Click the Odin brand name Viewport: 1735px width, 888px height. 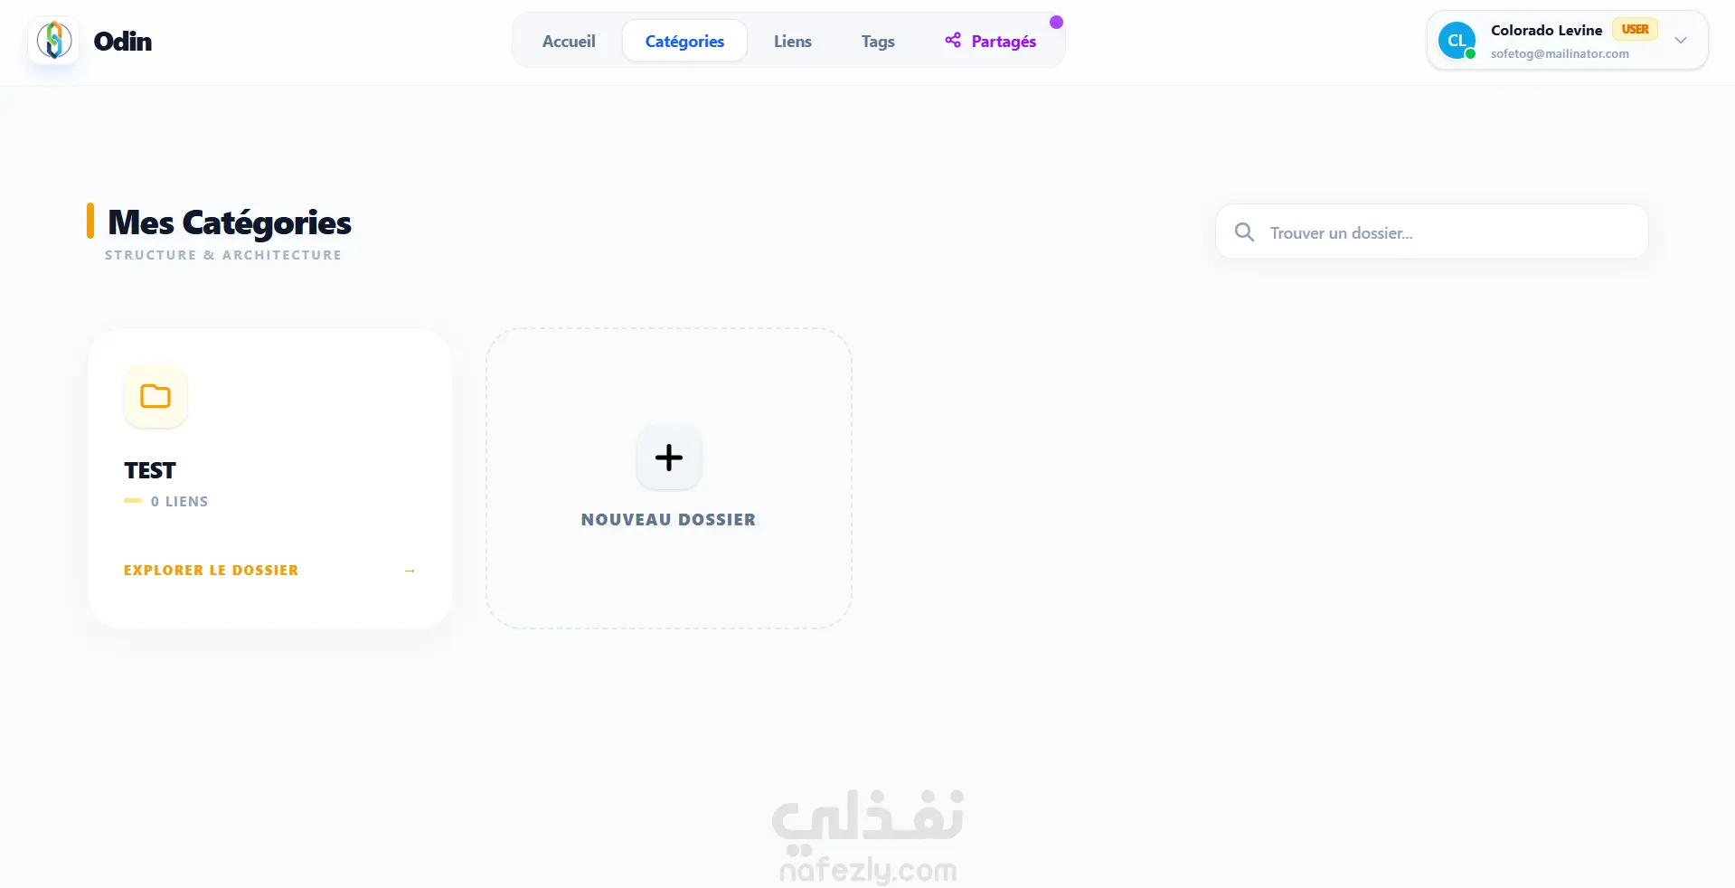point(123,42)
